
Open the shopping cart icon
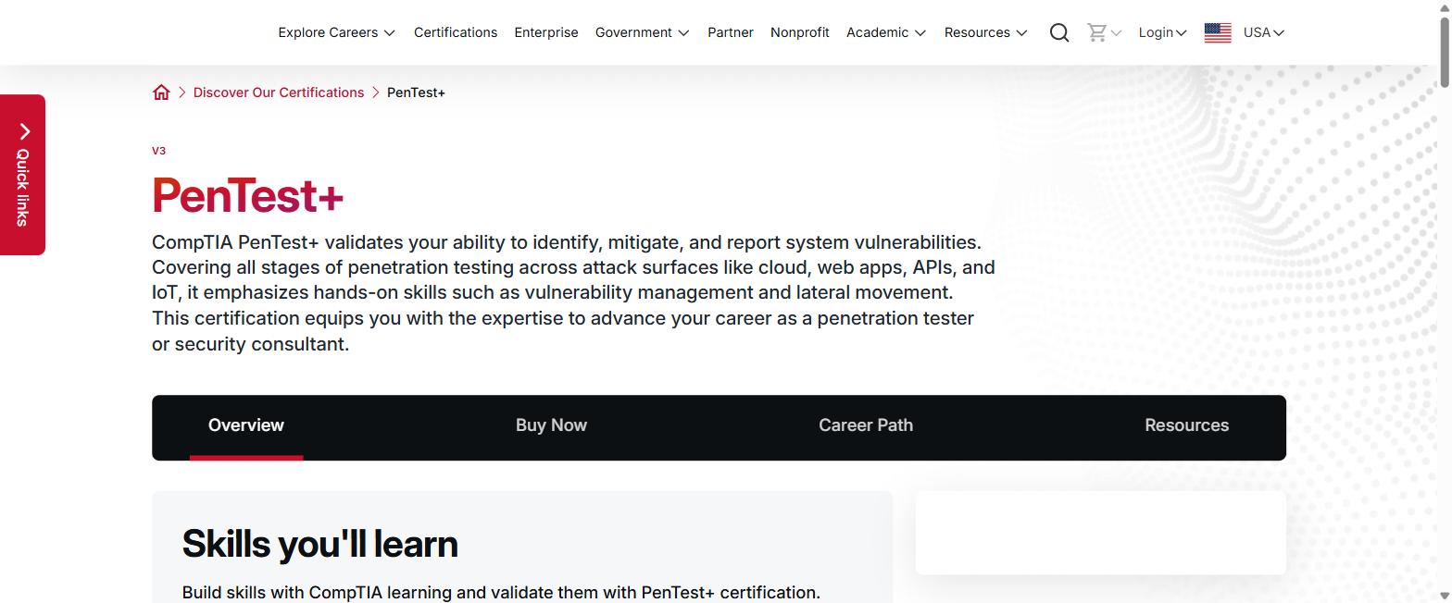[1097, 32]
